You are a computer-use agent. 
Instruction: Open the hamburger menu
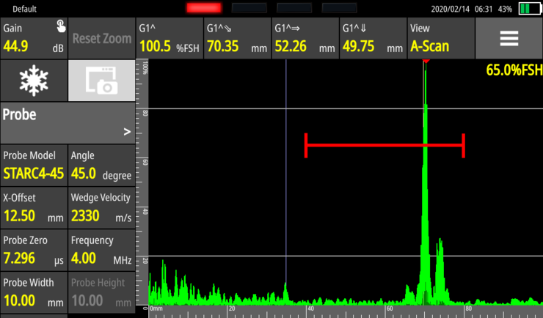click(509, 38)
